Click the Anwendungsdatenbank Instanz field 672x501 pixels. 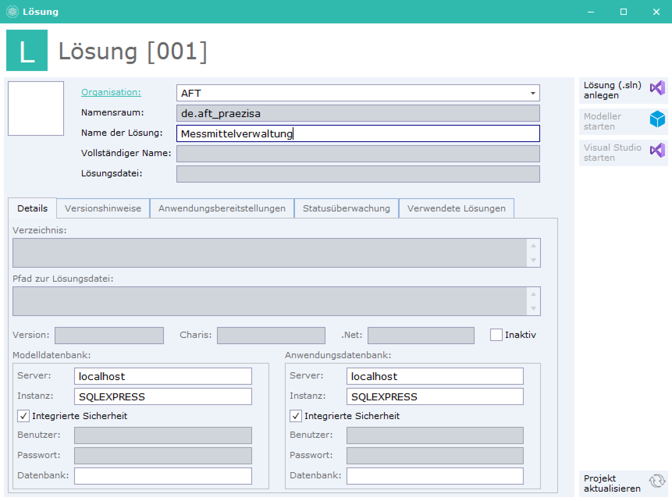(x=435, y=396)
